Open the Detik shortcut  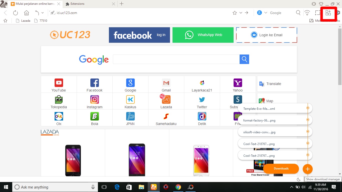202,118
